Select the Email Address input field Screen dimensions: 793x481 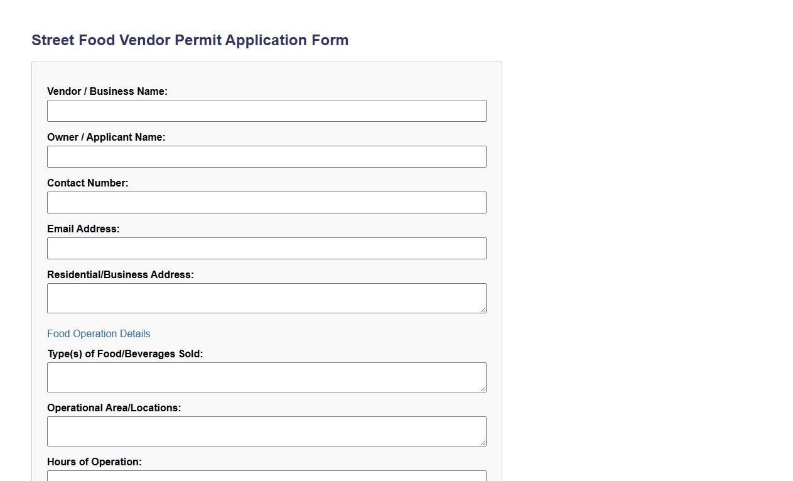pyautogui.click(x=267, y=248)
